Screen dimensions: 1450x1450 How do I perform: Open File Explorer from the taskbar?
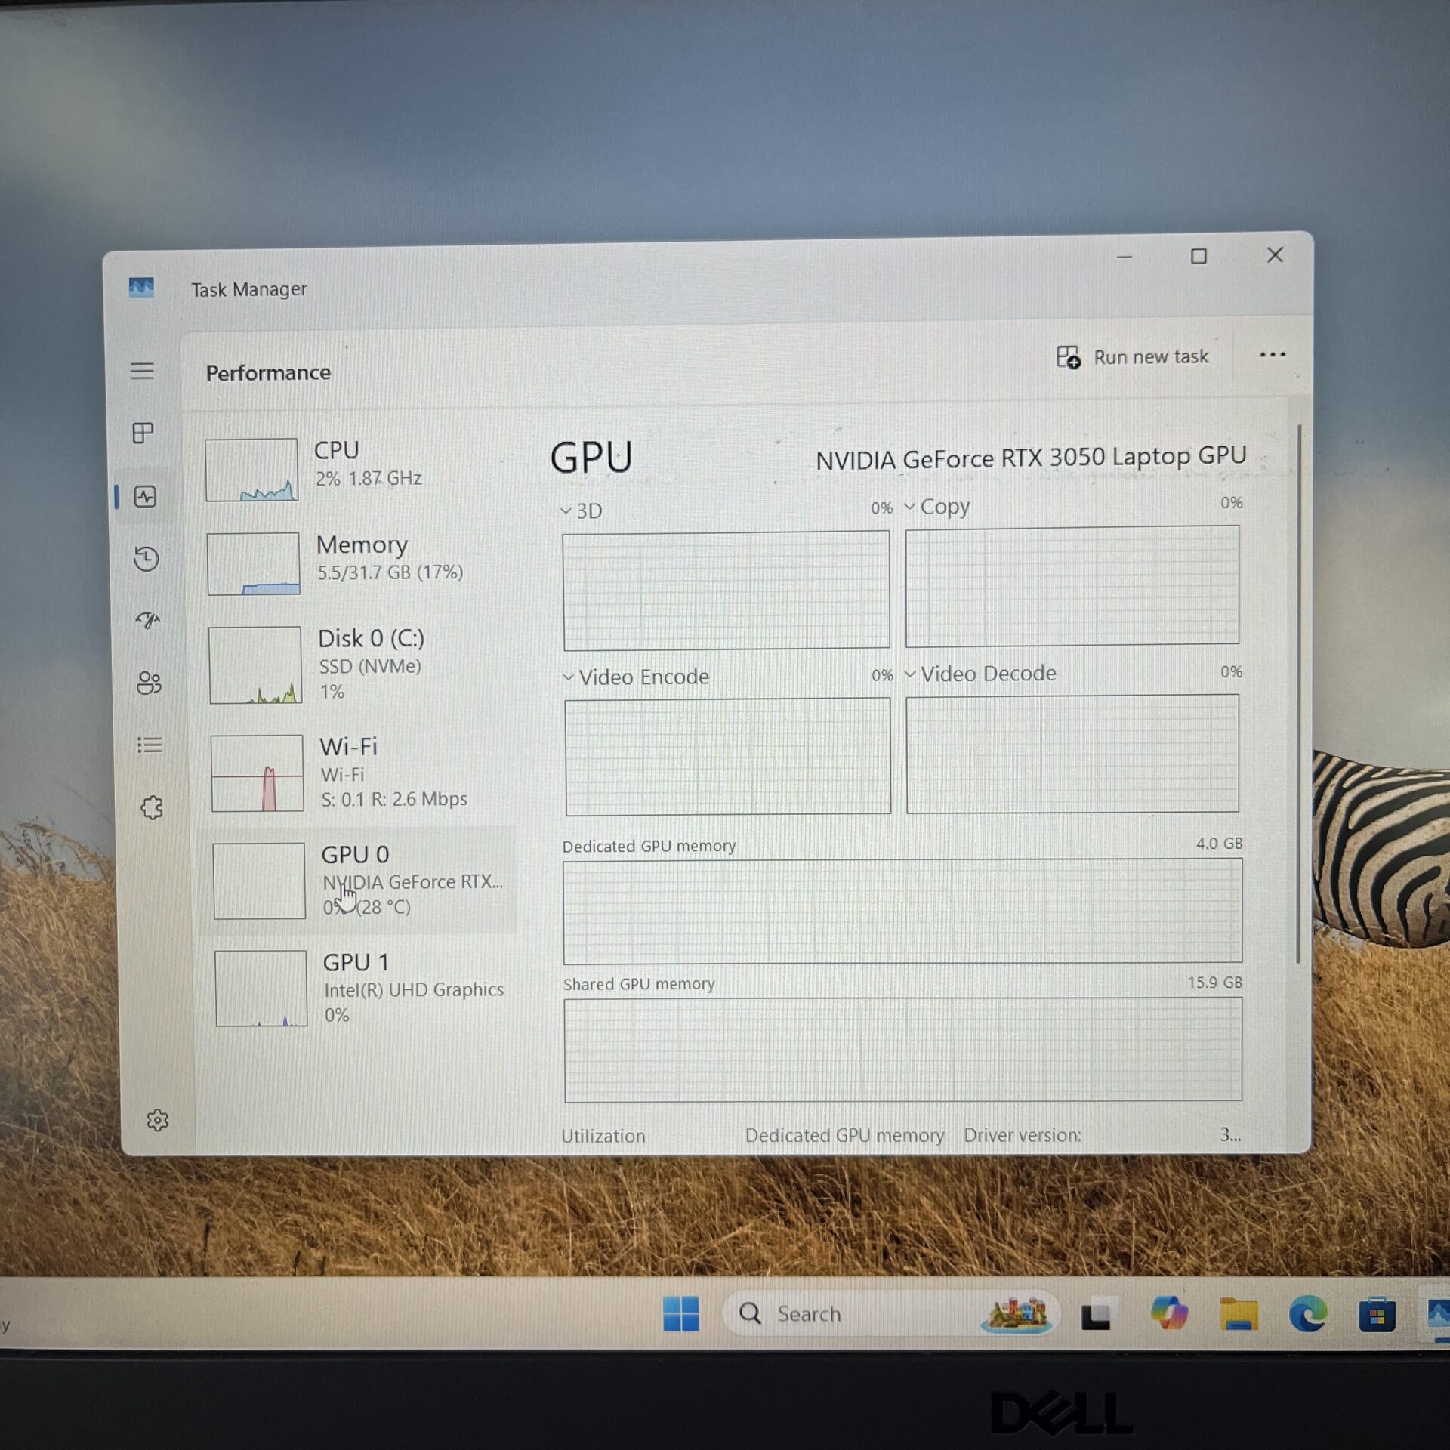click(x=1239, y=1315)
